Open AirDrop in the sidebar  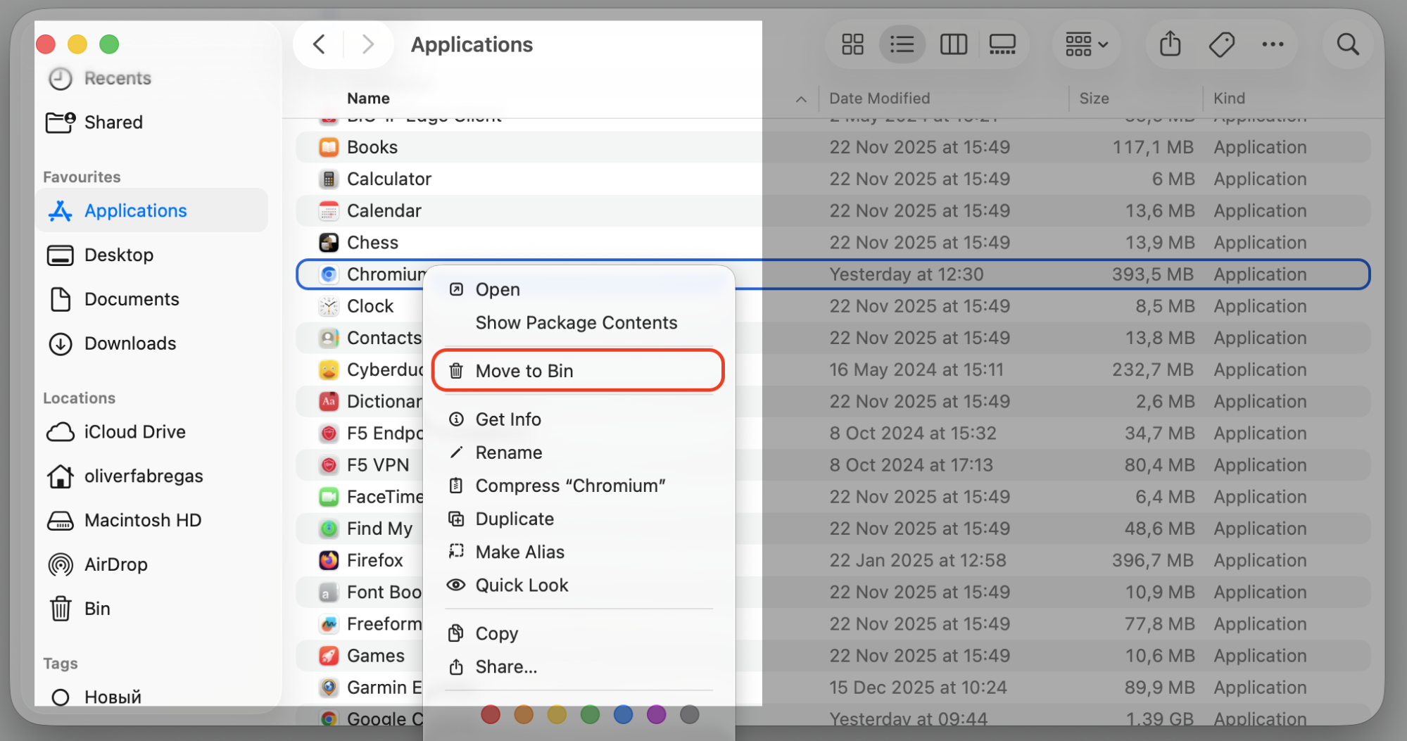click(97, 564)
